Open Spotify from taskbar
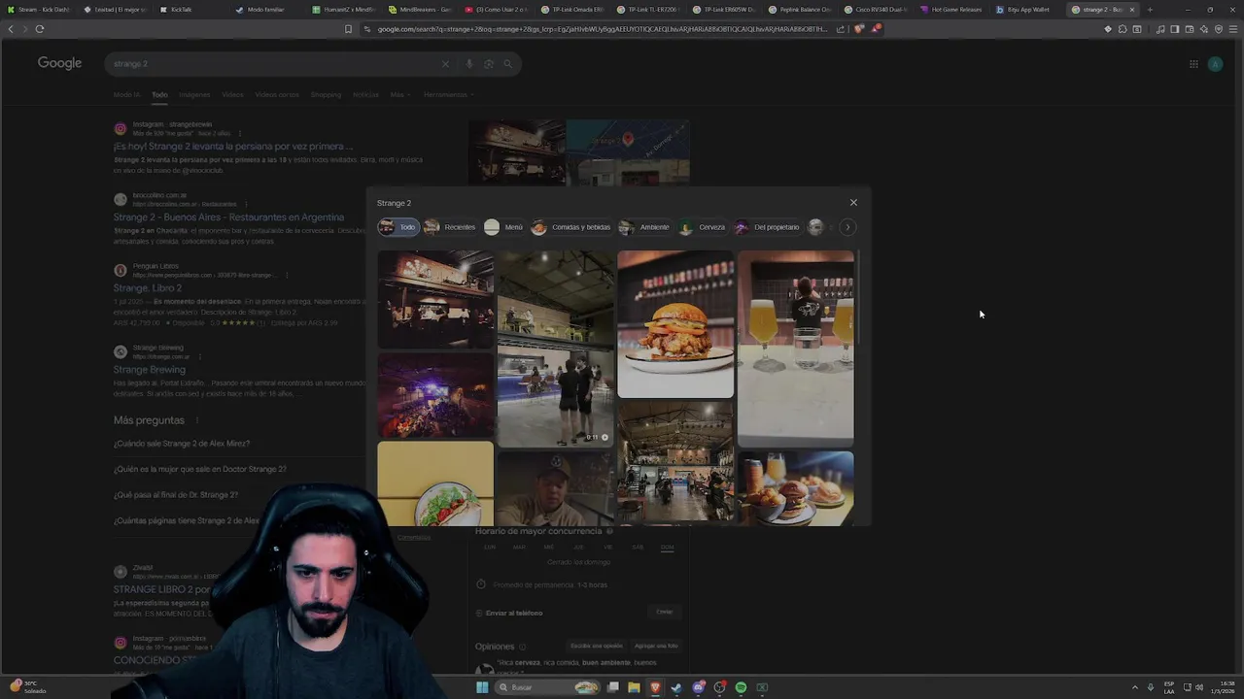Viewport: 1244px width, 699px height. (741, 687)
